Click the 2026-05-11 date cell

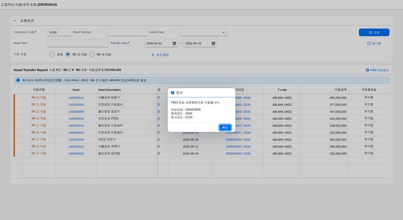point(190,147)
